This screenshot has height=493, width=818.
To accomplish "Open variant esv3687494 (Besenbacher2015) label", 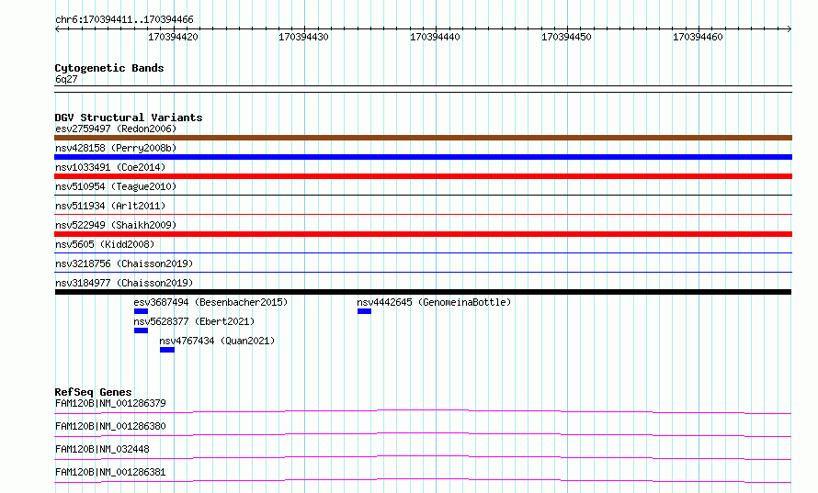I will pyautogui.click(x=210, y=302).
